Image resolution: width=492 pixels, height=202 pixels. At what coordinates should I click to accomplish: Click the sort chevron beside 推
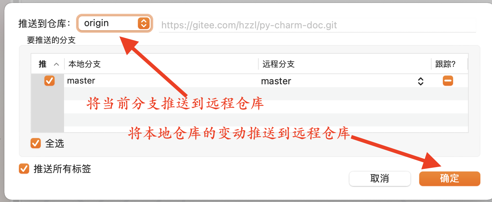tap(56, 64)
